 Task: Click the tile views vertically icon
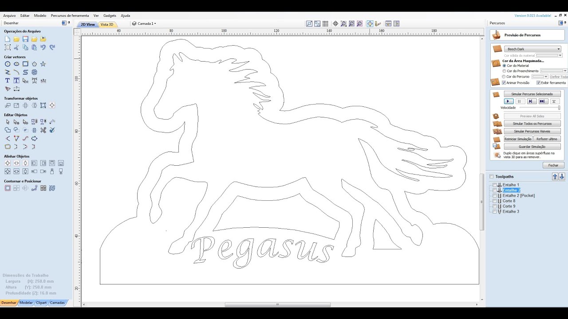tap(396, 24)
